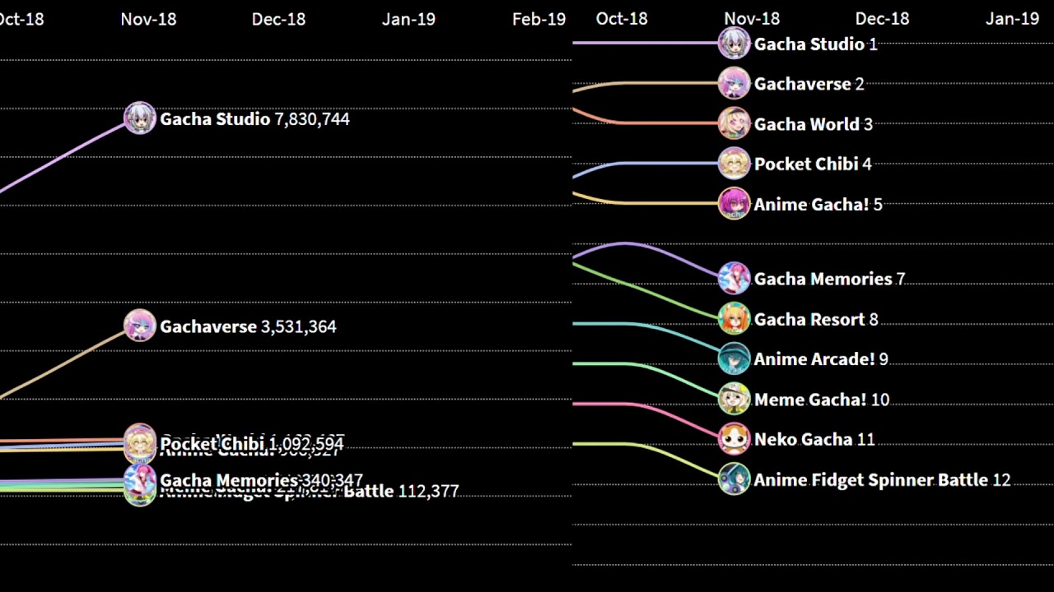The image size is (1054, 592).
Task: Click the Gachaverse icon at rank 2
Action: pyautogui.click(x=734, y=83)
